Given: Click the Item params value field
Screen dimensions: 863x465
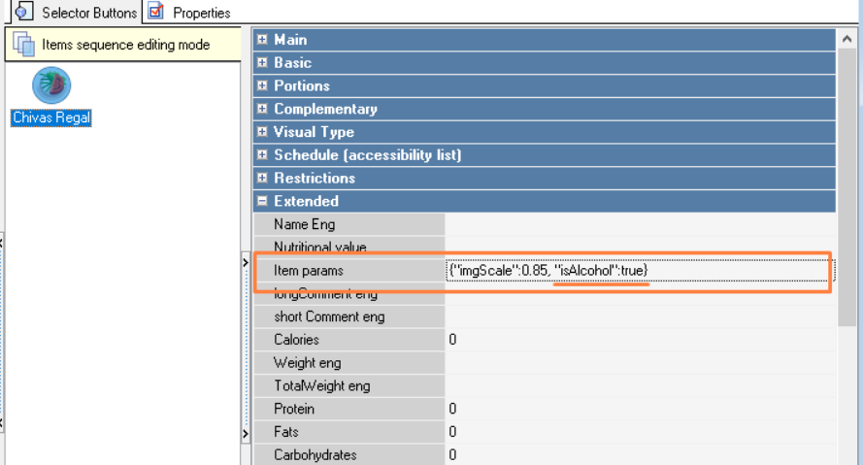Looking at the screenshot, I should (x=636, y=270).
